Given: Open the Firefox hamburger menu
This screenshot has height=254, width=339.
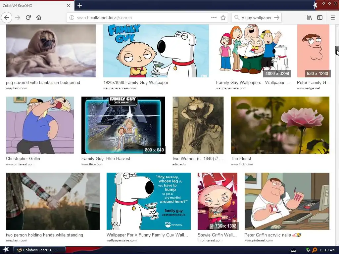Looking at the screenshot, I should (332, 18).
